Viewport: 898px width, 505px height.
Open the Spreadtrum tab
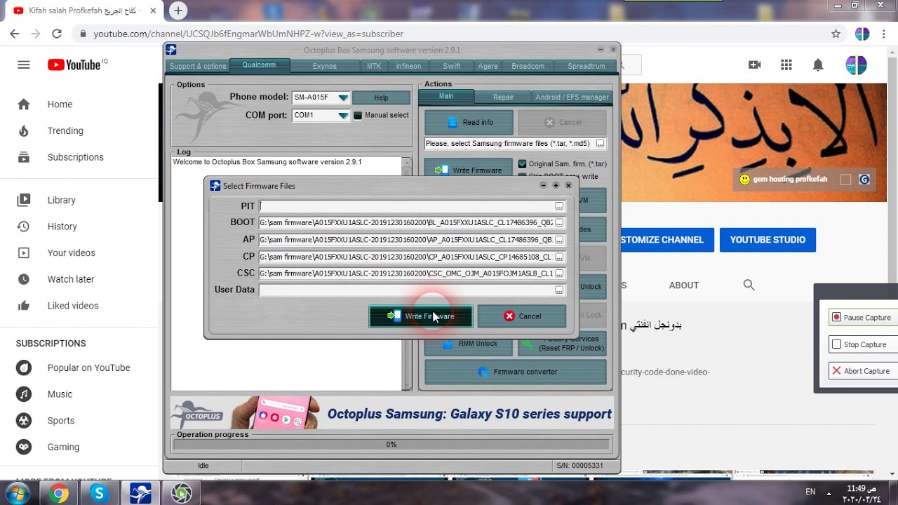[x=586, y=66]
